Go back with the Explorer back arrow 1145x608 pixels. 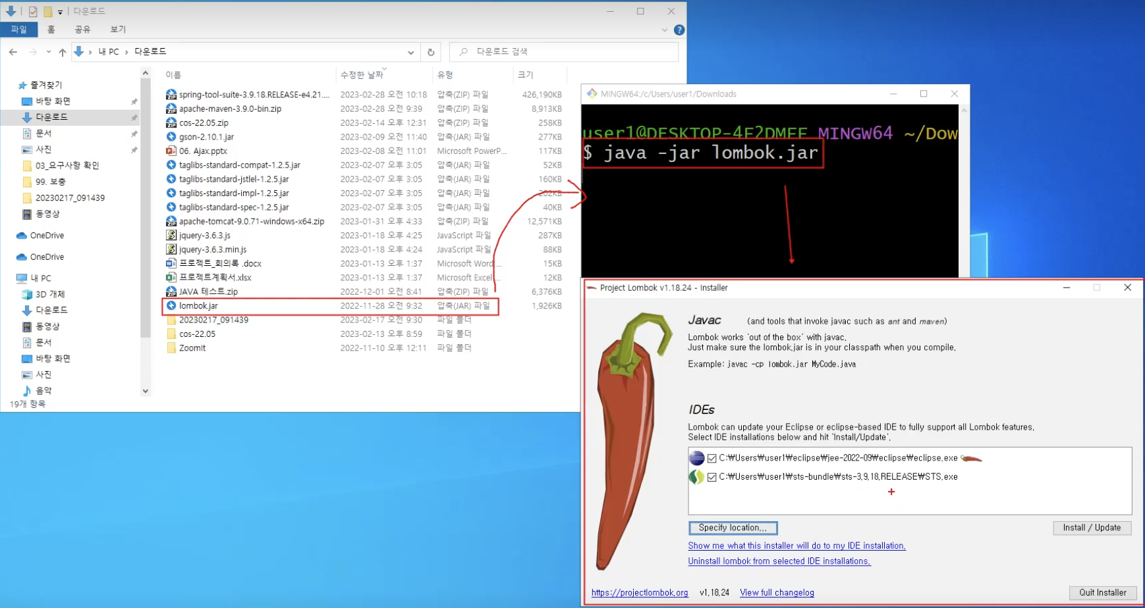pyautogui.click(x=13, y=52)
